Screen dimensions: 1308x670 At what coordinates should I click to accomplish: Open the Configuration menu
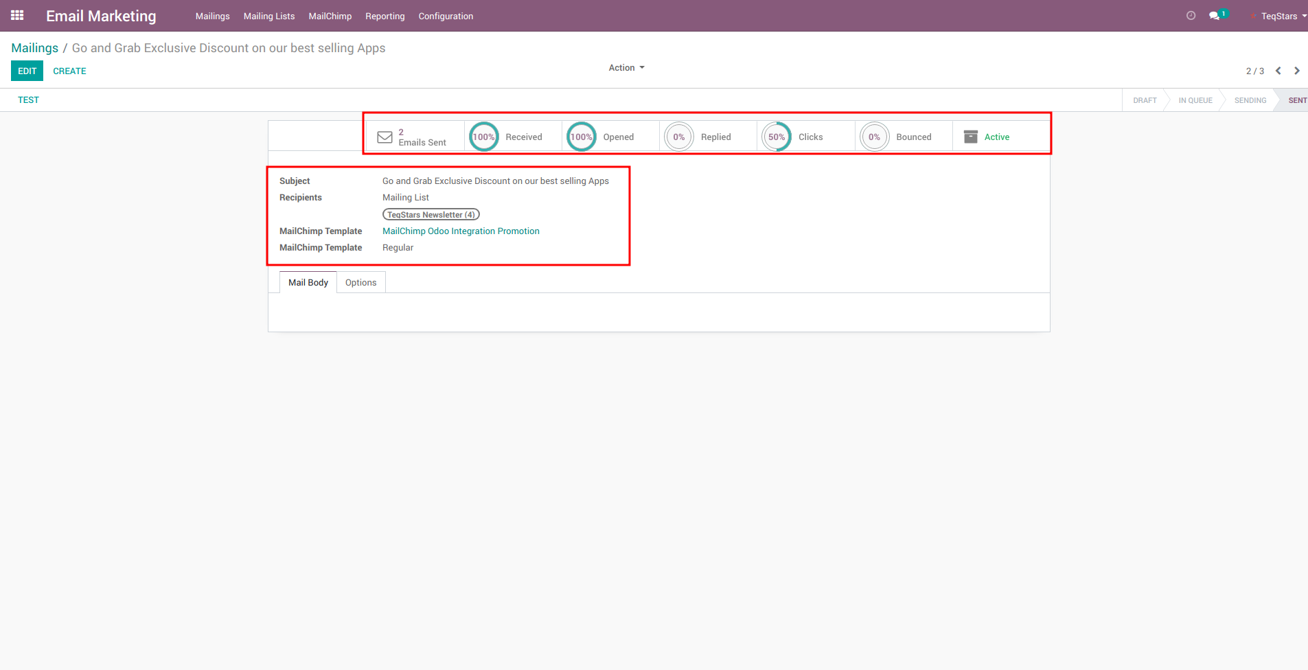(446, 16)
